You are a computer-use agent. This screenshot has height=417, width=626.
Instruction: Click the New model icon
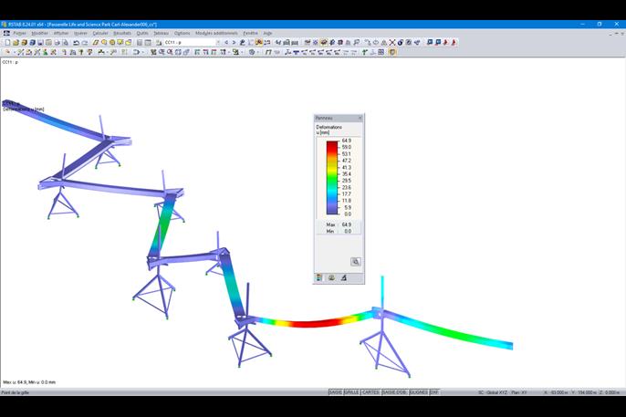click(x=7, y=42)
